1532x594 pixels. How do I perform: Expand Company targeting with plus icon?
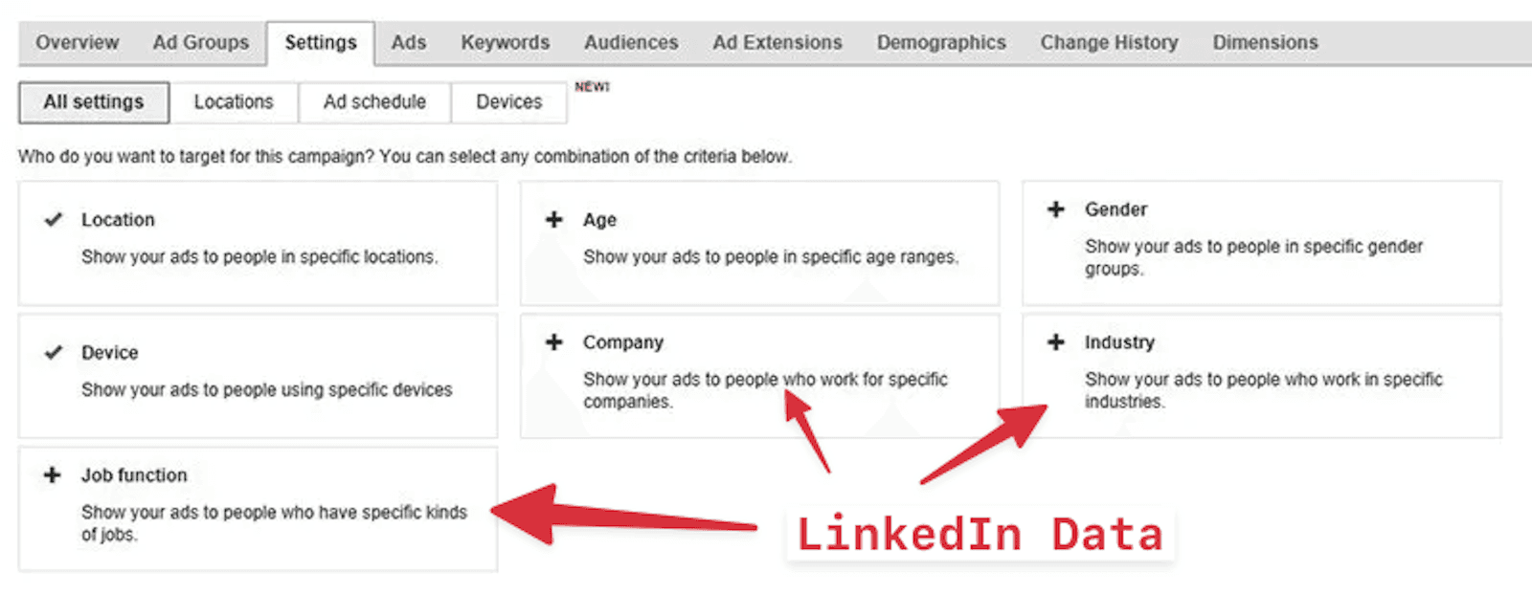pyautogui.click(x=554, y=342)
